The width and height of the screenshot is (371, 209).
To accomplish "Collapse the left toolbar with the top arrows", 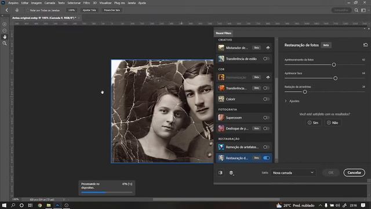I will pos(2,16).
